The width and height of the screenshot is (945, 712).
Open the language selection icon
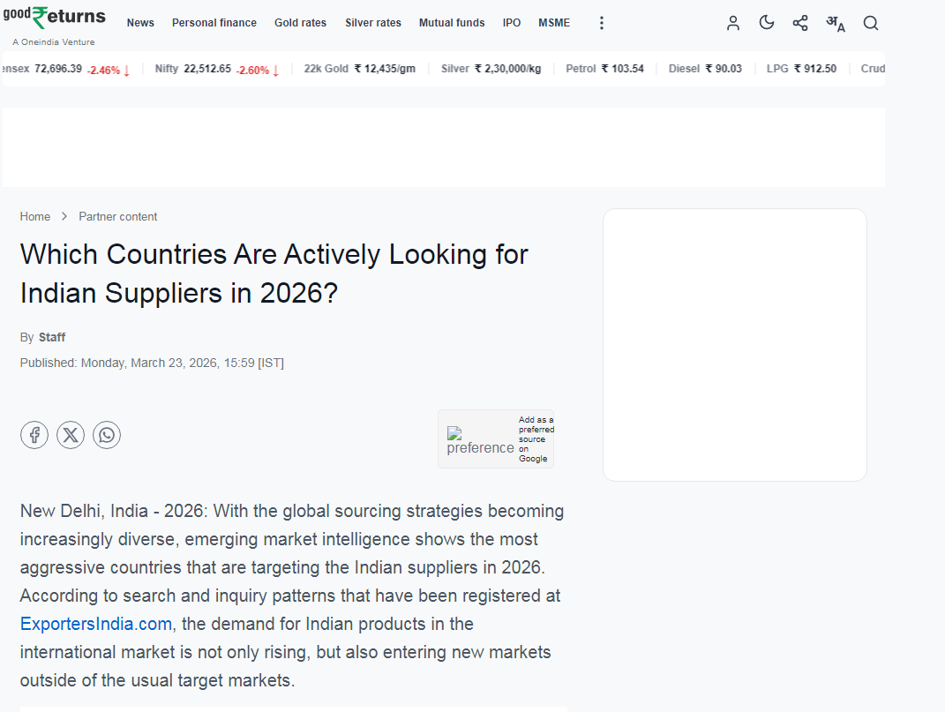tap(835, 24)
